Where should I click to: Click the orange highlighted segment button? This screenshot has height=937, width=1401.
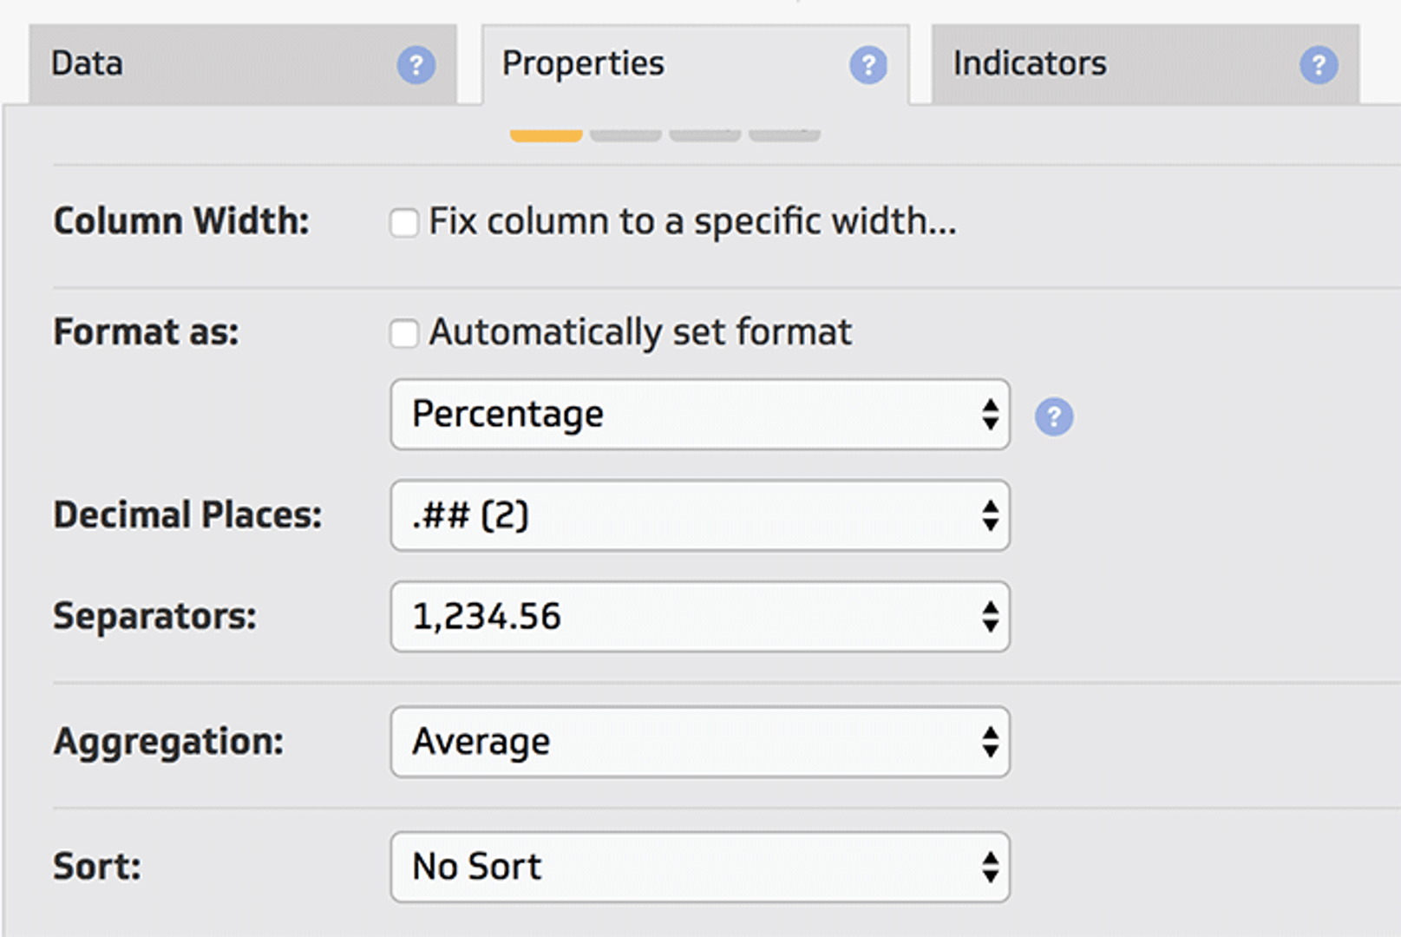pyautogui.click(x=546, y=134)
